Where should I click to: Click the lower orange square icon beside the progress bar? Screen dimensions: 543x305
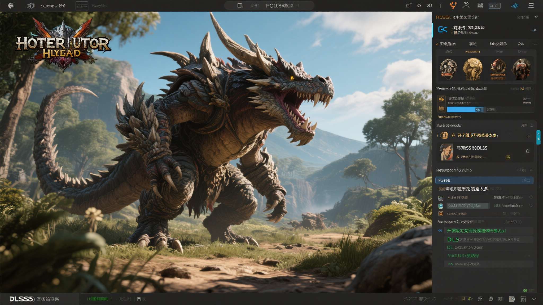point(441,108)
